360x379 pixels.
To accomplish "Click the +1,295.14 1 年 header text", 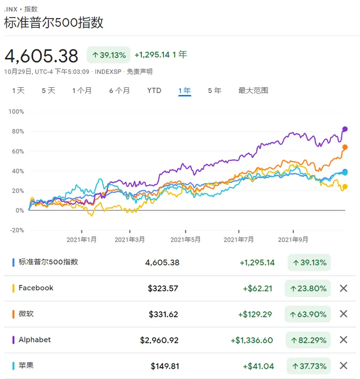I will click(161, 55).
